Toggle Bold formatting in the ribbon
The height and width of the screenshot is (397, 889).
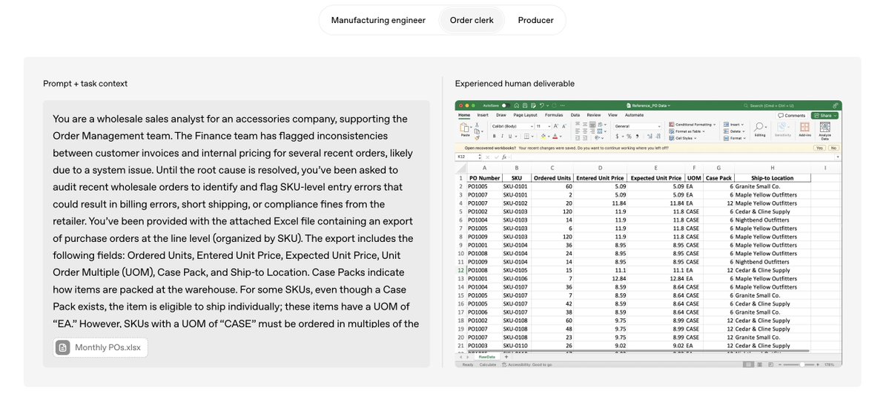click(x=495, y=136)
